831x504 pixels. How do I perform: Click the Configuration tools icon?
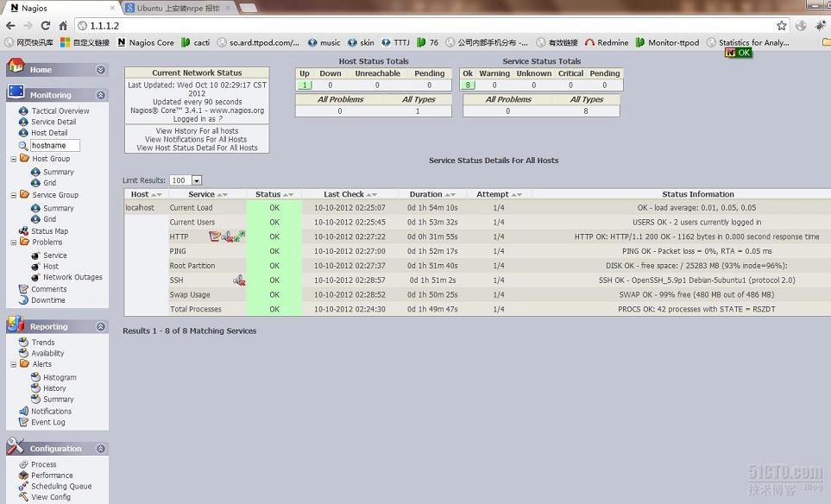(x=16, y=445)
